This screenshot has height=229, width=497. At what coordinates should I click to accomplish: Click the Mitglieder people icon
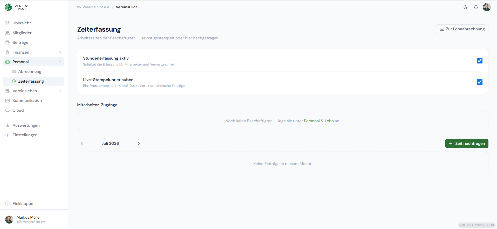8,33
